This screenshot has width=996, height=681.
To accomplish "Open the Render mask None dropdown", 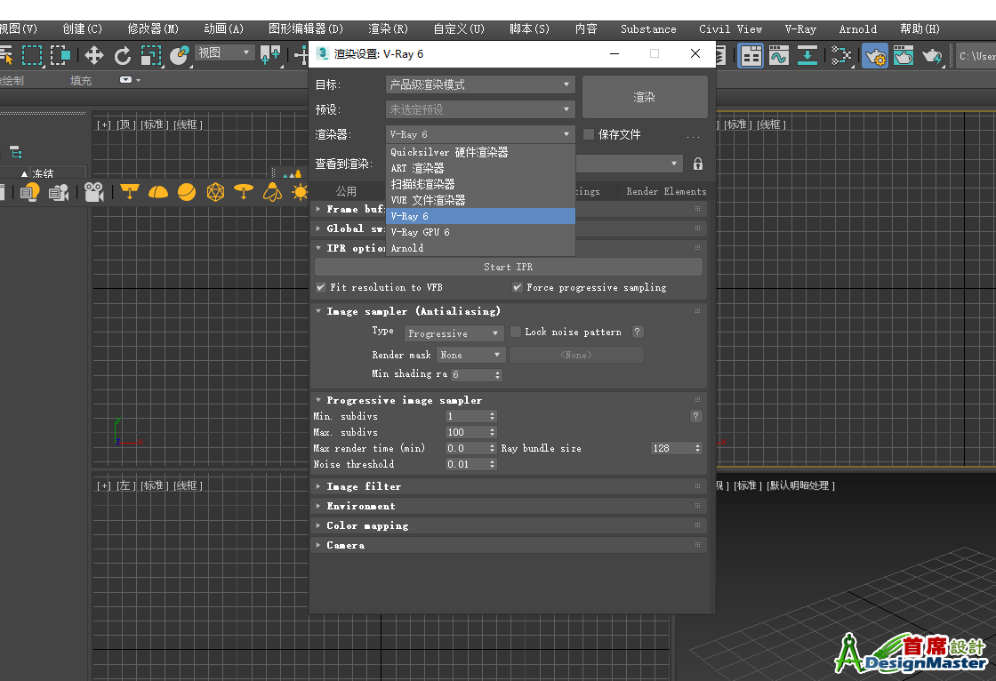I will pos(470,355).
